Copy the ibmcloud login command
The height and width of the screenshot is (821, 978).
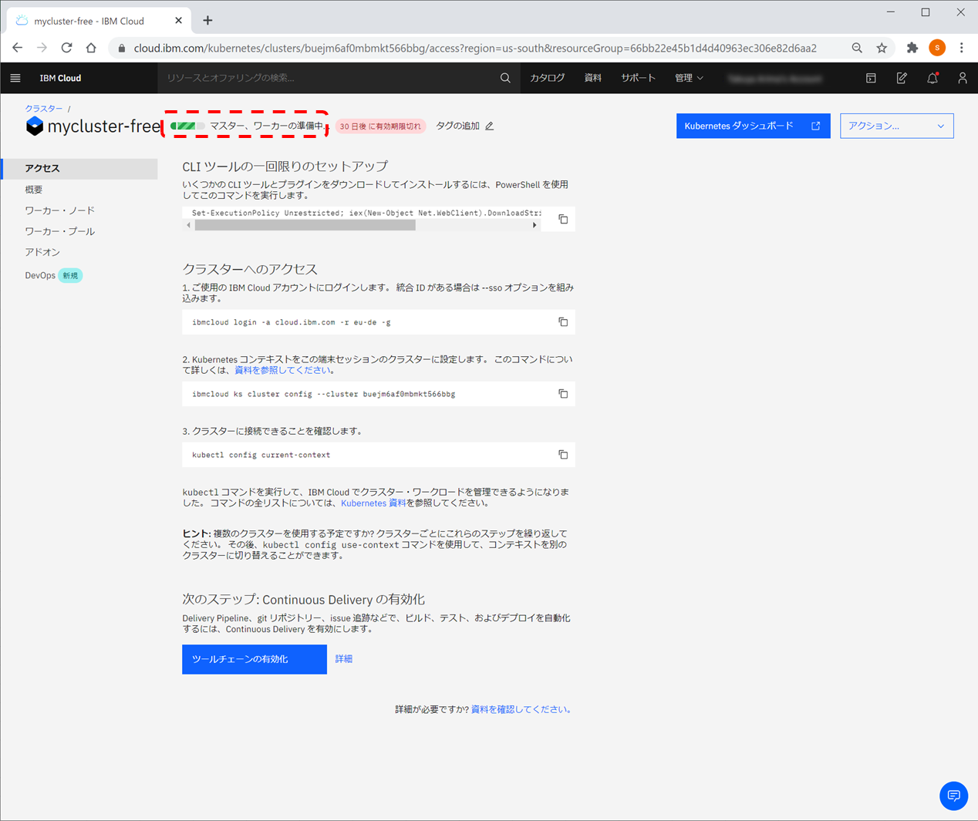click(563, 322)
